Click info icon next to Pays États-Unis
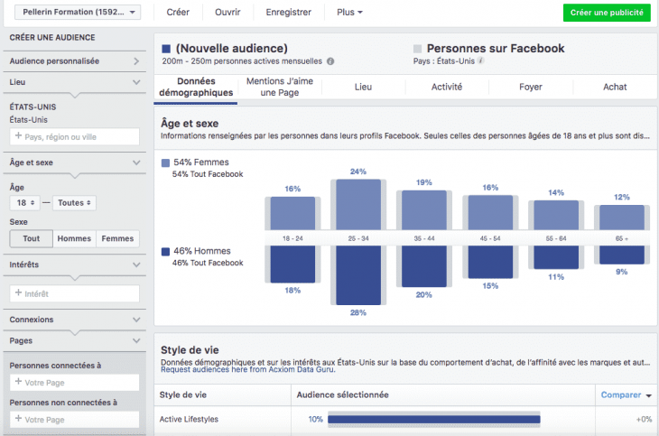The width and height of the screenshot is (659, 436). [480, 61]
